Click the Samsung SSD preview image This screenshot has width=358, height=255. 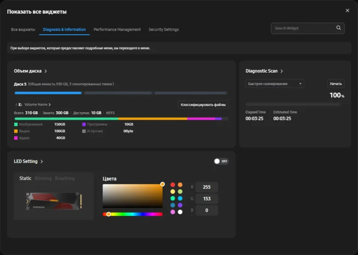54,201
